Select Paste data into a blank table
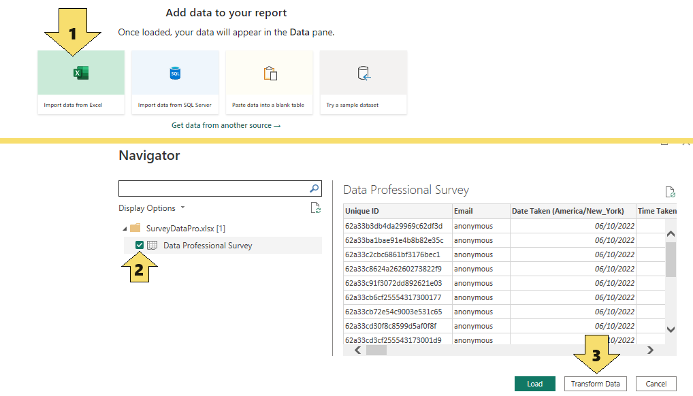693x396 pixels. coord(268,105)
